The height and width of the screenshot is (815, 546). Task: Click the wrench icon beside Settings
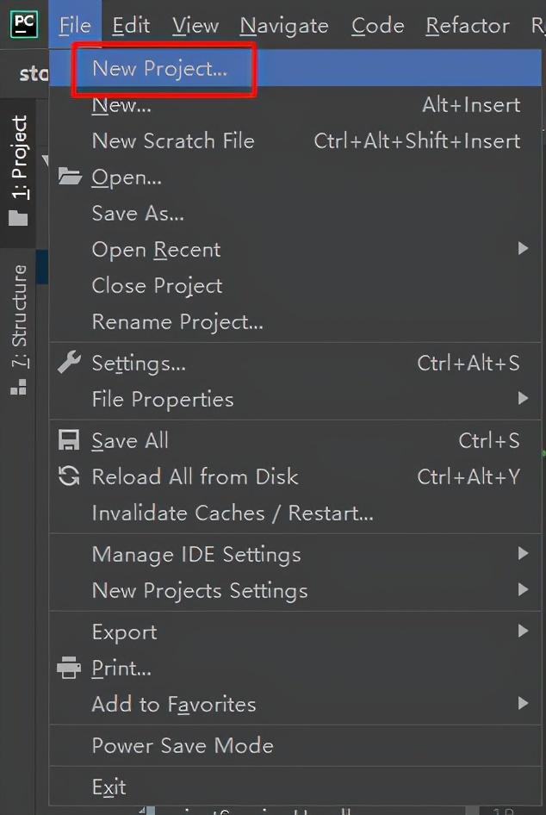(x=69, y=363)
